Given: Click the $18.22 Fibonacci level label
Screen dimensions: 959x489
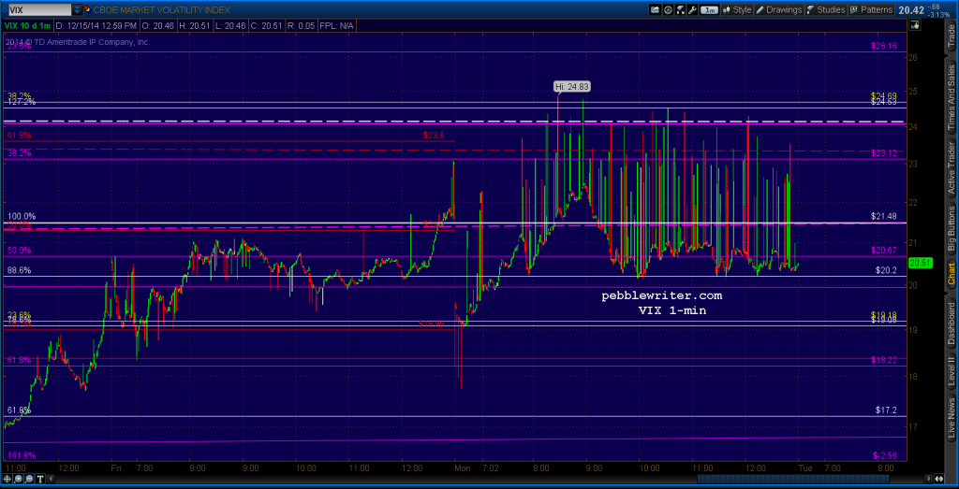Looking at the screenshot, I should click(884, 360).
